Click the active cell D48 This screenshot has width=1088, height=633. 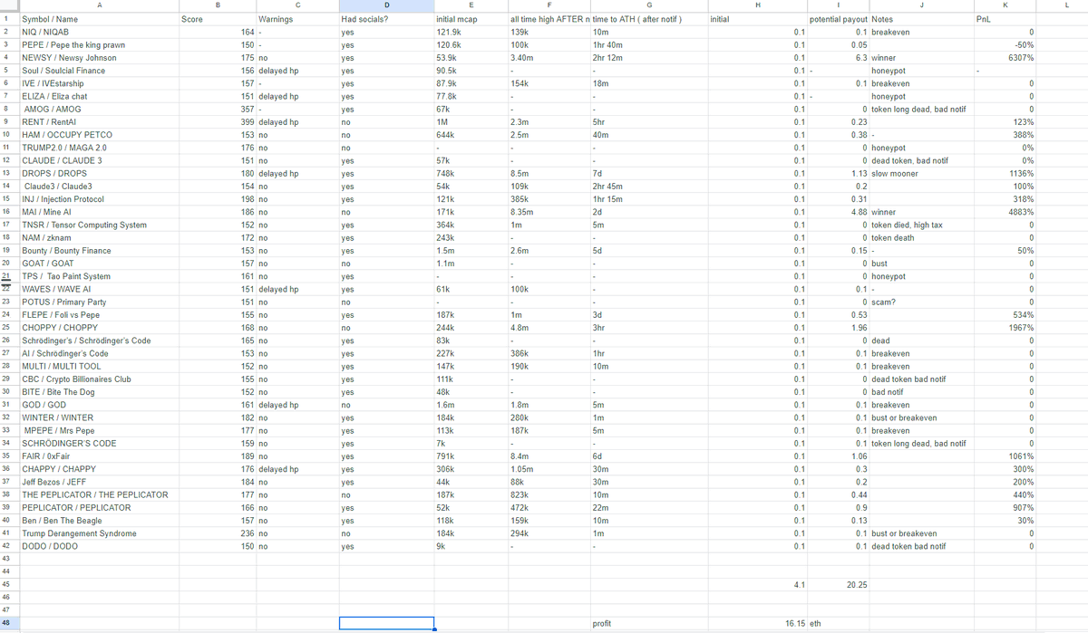(x=386, y=623)
